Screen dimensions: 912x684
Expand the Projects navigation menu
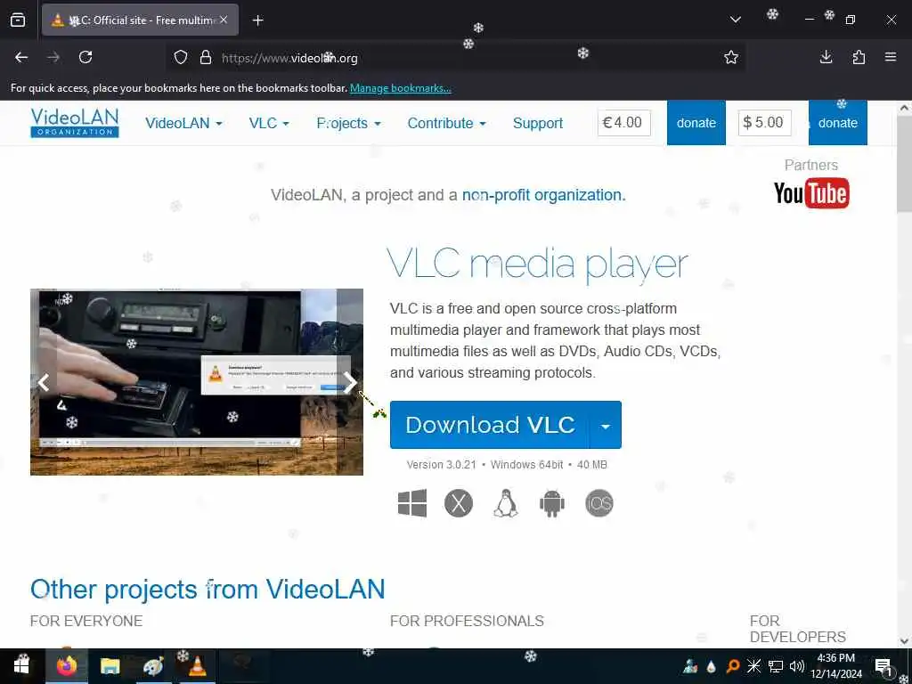[348, 123]
